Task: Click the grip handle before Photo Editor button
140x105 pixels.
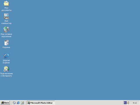Action: point(26,103)
